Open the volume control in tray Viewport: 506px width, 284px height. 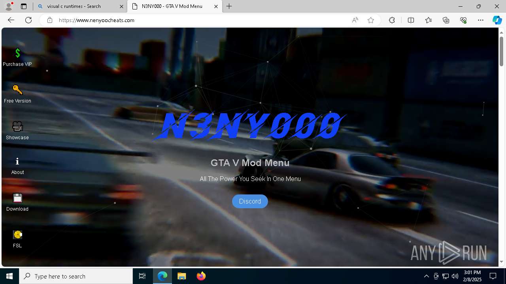[455, 276]
